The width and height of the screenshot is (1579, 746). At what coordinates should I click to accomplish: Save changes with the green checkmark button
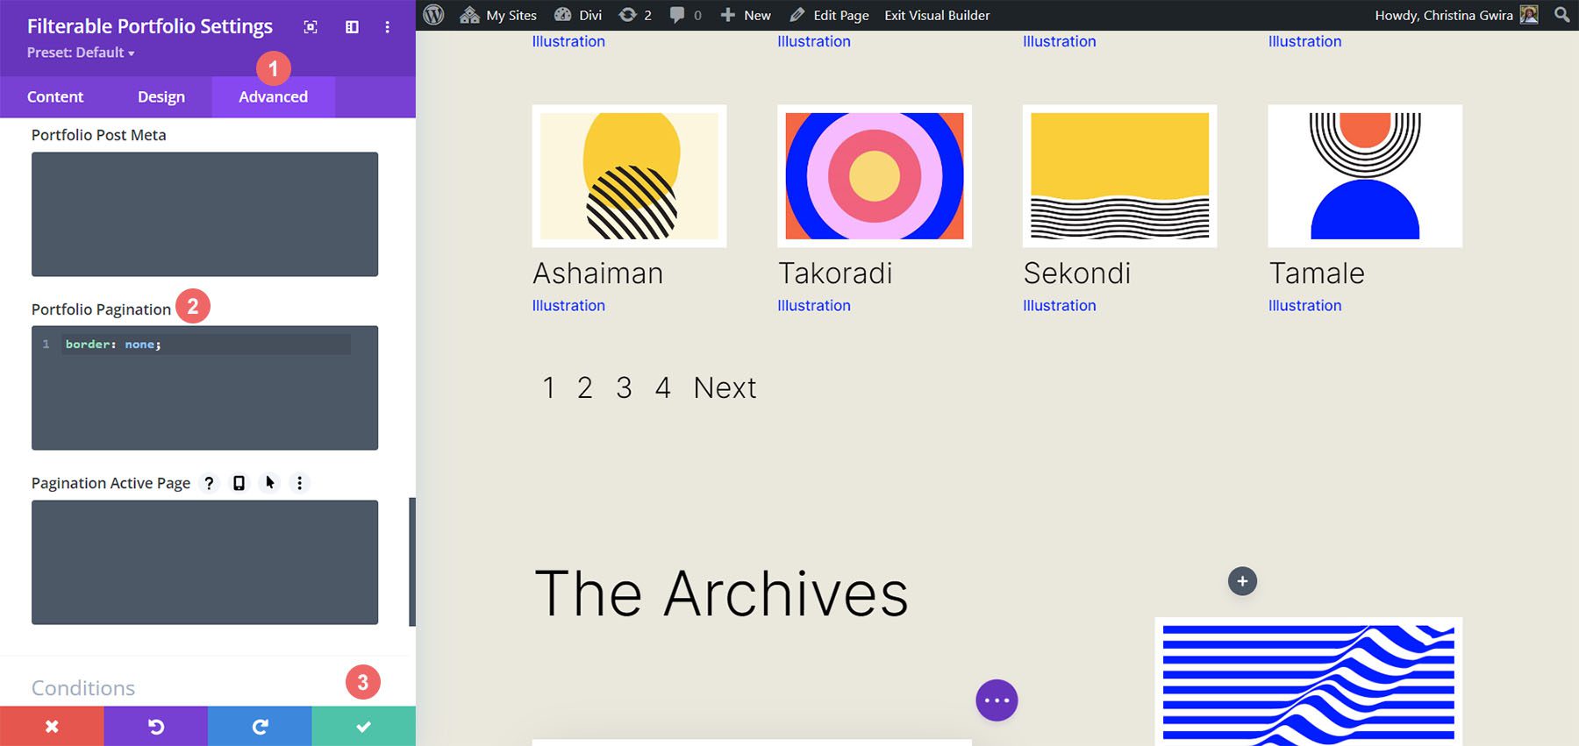[363, 727]
